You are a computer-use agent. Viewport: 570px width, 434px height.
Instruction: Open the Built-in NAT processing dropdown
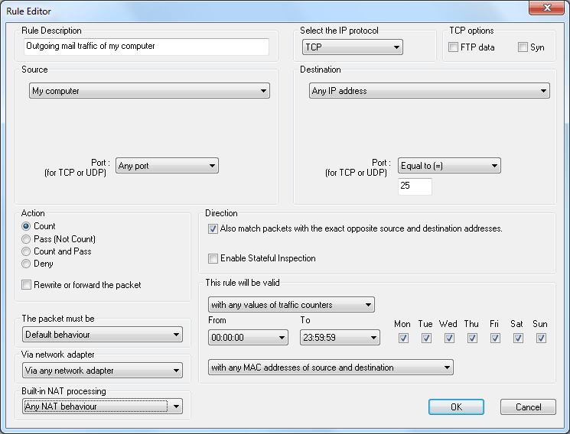(x=103, y=406)
